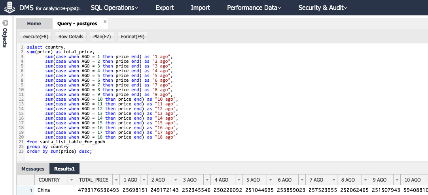Click the Row Details button
Viewport: 428px width, 195px height.
point(71,36)
